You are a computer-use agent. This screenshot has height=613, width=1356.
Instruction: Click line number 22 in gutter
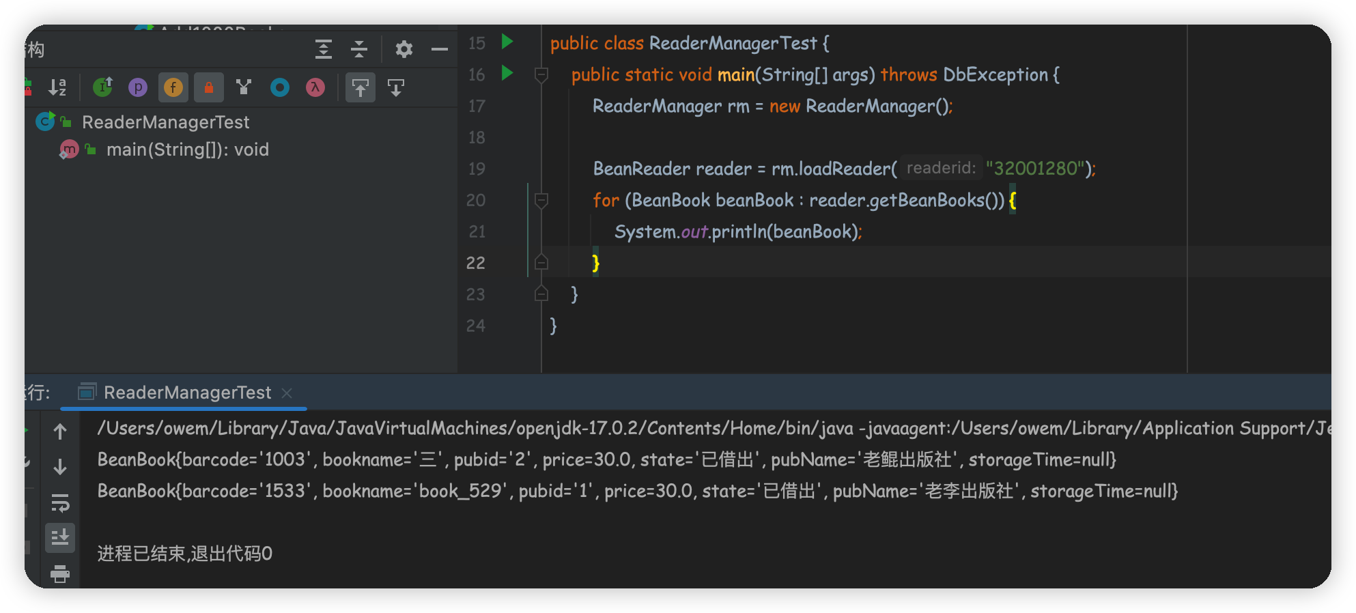click(476, 263)
